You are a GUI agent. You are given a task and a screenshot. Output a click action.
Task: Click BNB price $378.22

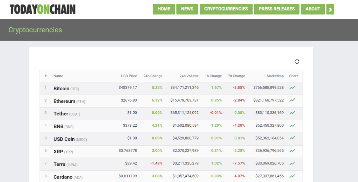click(130, 125)
